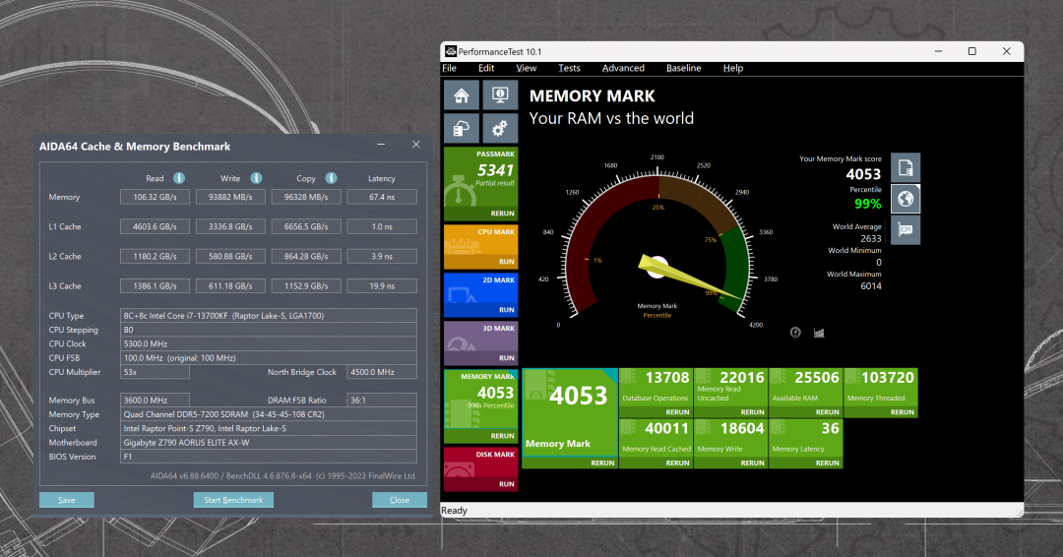This screenshot has width=1063, height=557.
Task: Click the results document icon beside score
Action: click(x=906, y=167)
